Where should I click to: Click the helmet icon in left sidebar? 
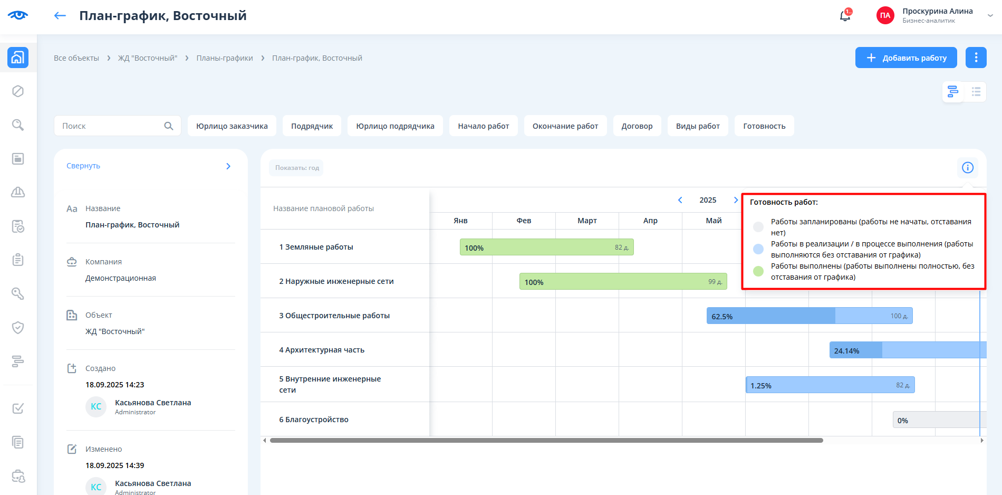(18, 193)
